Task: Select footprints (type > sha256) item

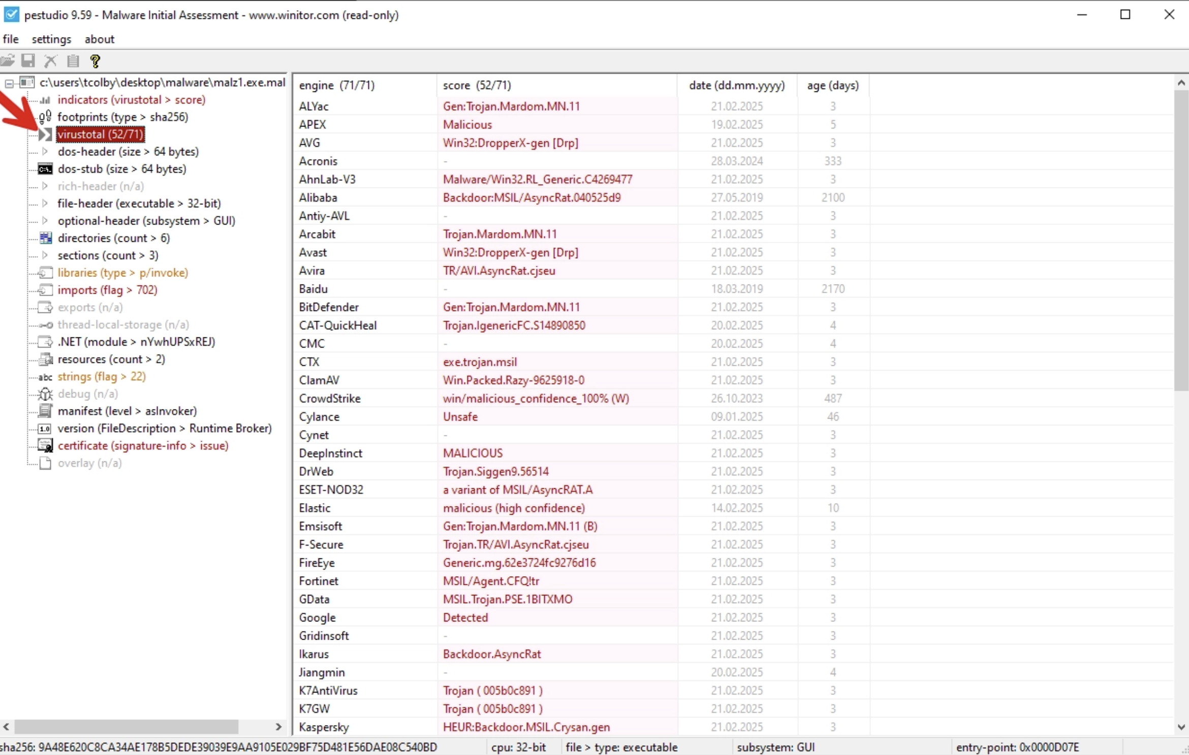Action: click(x=123, y=117)
